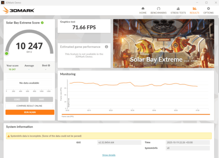Click the info icon beside Estimated game performance
219x158 pixels.
(106, 47)
